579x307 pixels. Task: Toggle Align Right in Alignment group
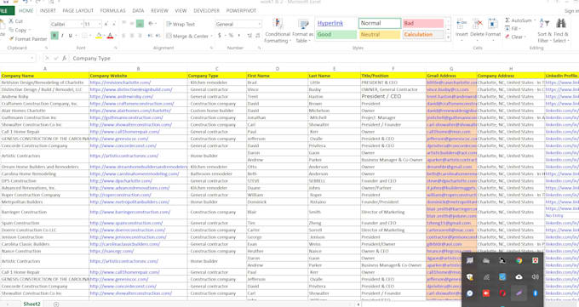tap(140, 36)
